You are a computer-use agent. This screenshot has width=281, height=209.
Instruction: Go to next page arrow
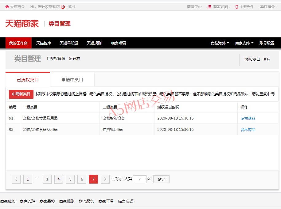[x=105, y=179]
